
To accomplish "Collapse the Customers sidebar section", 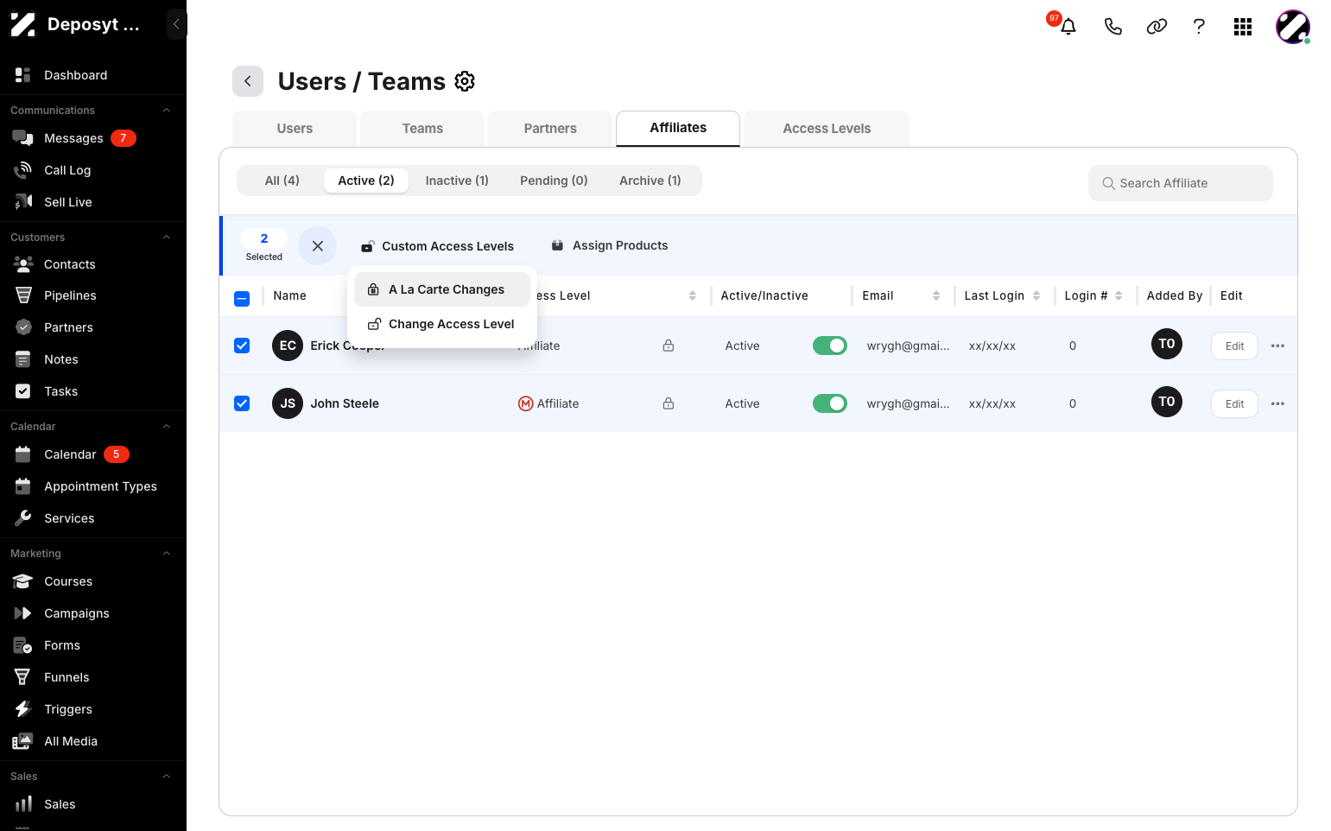I will click(167, 238).
